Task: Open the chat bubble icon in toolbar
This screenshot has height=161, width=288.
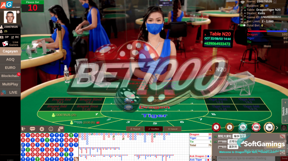Action: point(32,129)
